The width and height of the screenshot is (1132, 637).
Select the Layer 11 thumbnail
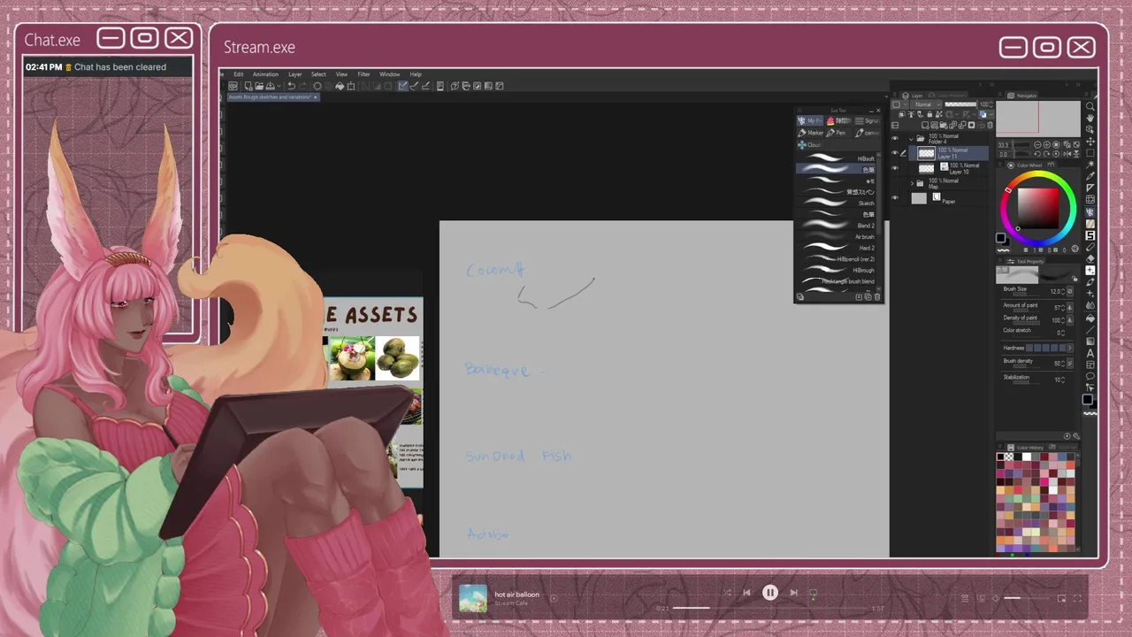click(927, 153)
